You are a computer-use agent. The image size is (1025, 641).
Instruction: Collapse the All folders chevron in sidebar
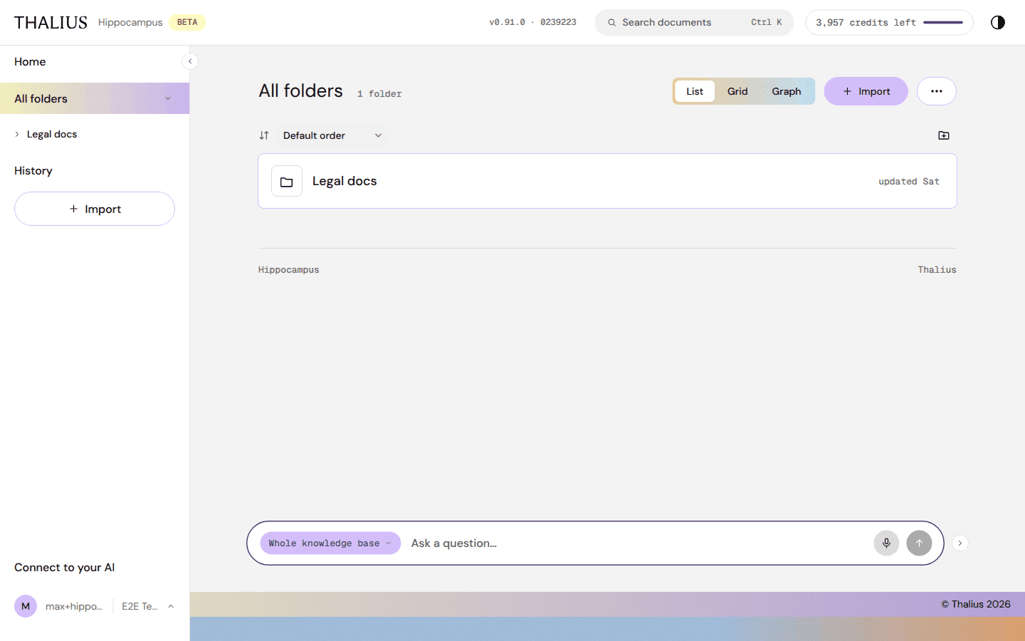168,98
